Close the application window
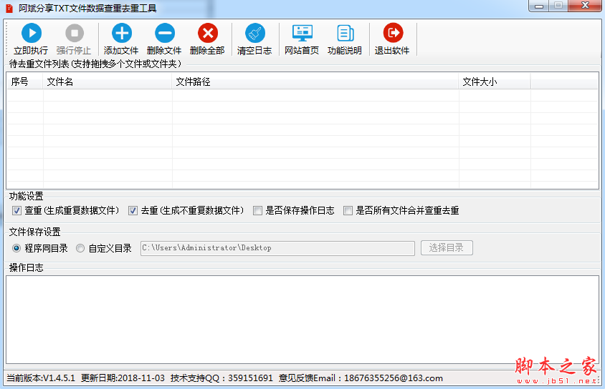This screenshot has width=605, height=389. click(585, 6)
